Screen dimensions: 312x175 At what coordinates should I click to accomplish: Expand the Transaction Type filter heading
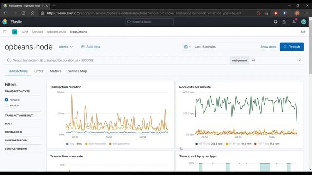(18, 91)
